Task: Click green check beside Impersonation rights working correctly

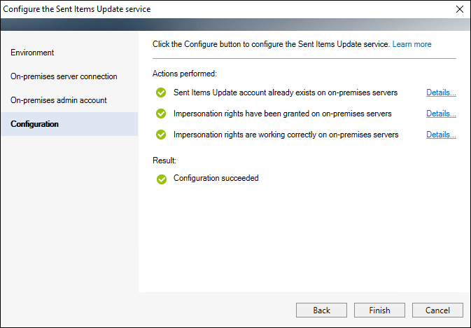Action: coord(161,135)
